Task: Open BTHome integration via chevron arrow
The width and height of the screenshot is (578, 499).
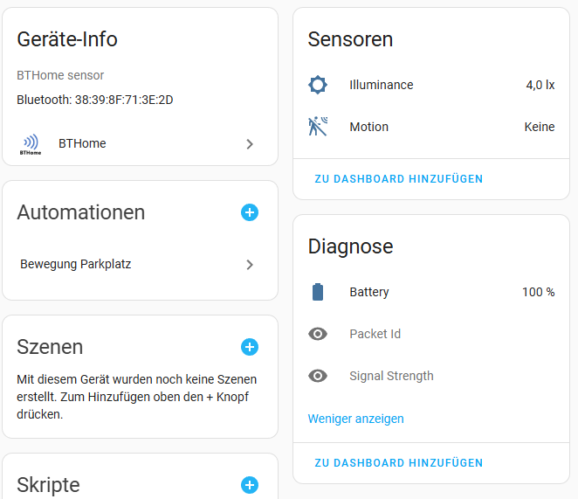Action: click(x=250, y=144)
